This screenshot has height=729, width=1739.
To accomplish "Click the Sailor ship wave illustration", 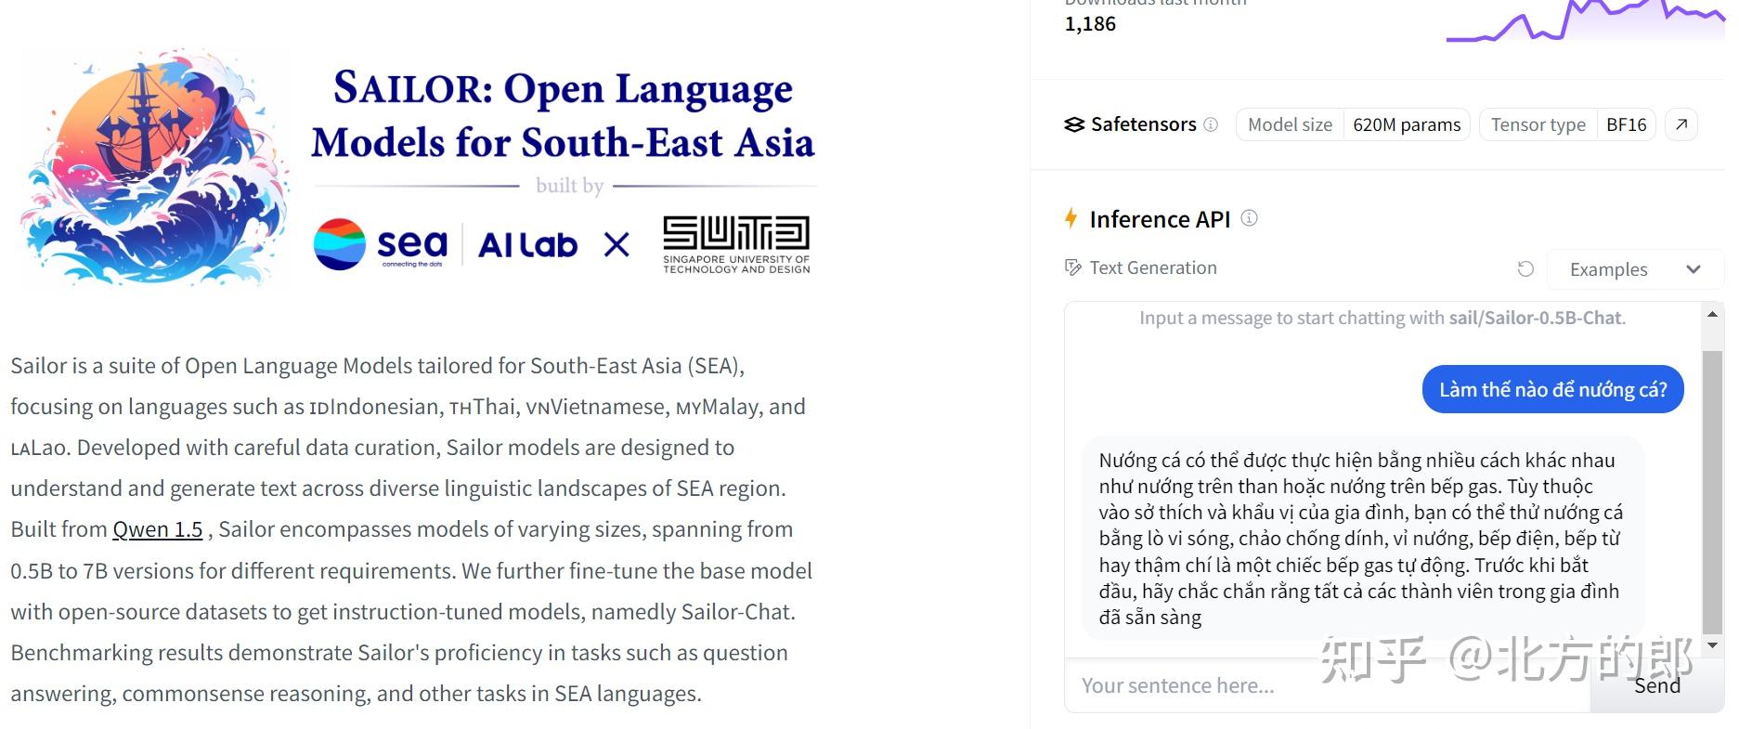I will point(155,167).
